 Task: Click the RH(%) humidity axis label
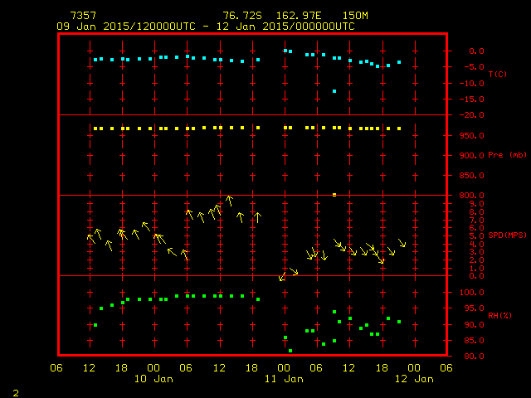(x=500, y=316)
